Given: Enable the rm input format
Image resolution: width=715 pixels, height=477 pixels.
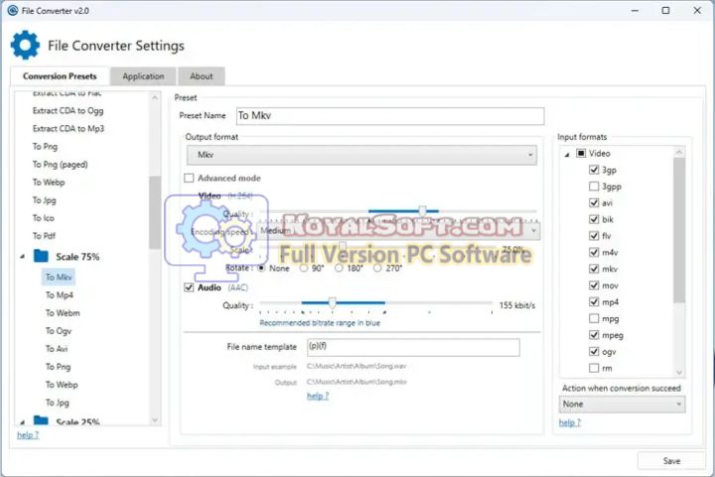Looking at the screenshot, I should (x=594, y=368).
